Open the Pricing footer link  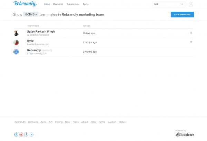point(59,122)
